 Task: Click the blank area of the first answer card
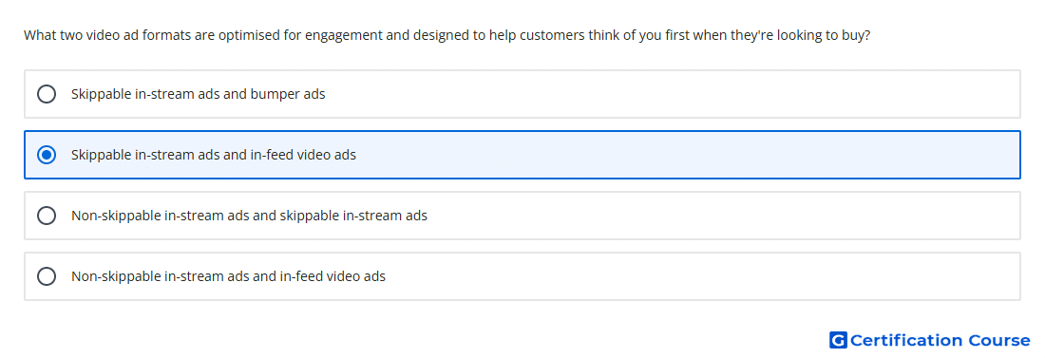(674, 94)
